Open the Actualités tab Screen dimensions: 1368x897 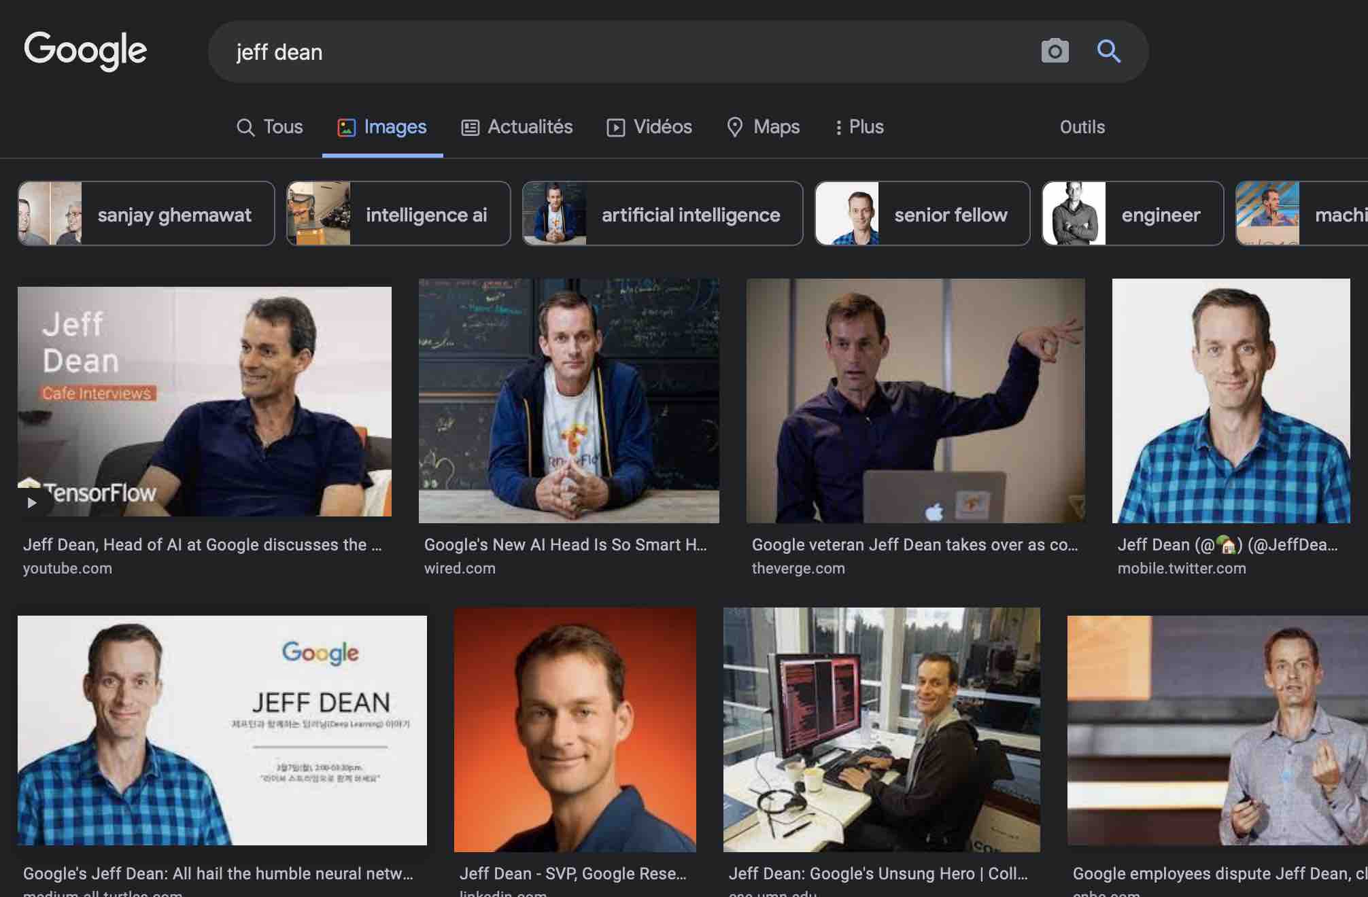point(517,127)
